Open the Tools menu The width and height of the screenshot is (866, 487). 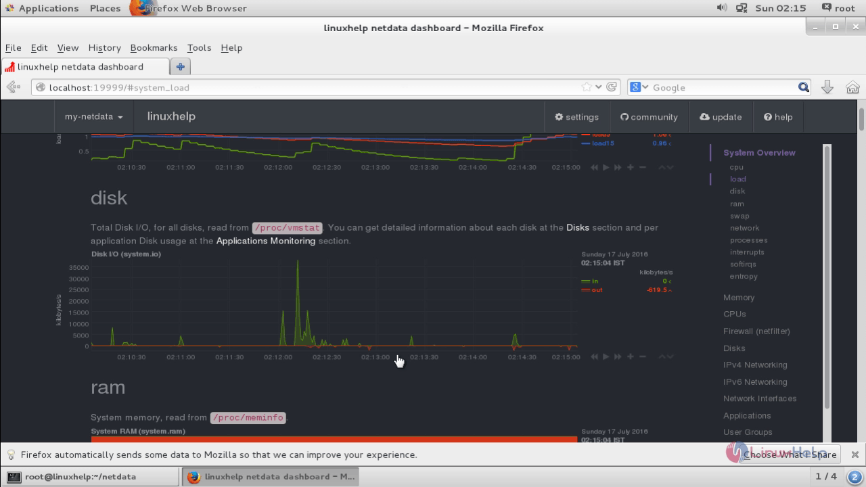(x=199, y=48)
